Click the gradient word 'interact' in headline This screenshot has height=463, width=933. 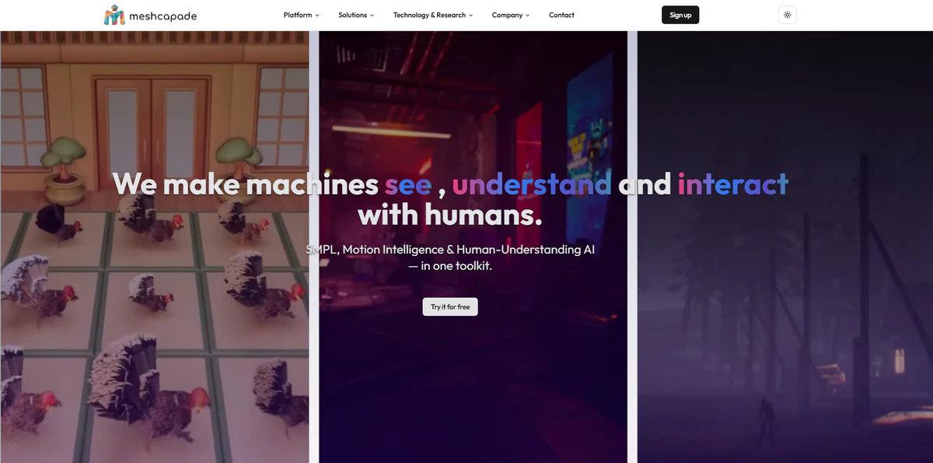pyautogui.click(x=733, y=184)
